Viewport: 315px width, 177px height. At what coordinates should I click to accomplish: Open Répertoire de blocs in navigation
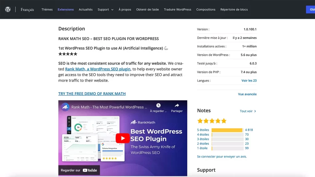234,10
